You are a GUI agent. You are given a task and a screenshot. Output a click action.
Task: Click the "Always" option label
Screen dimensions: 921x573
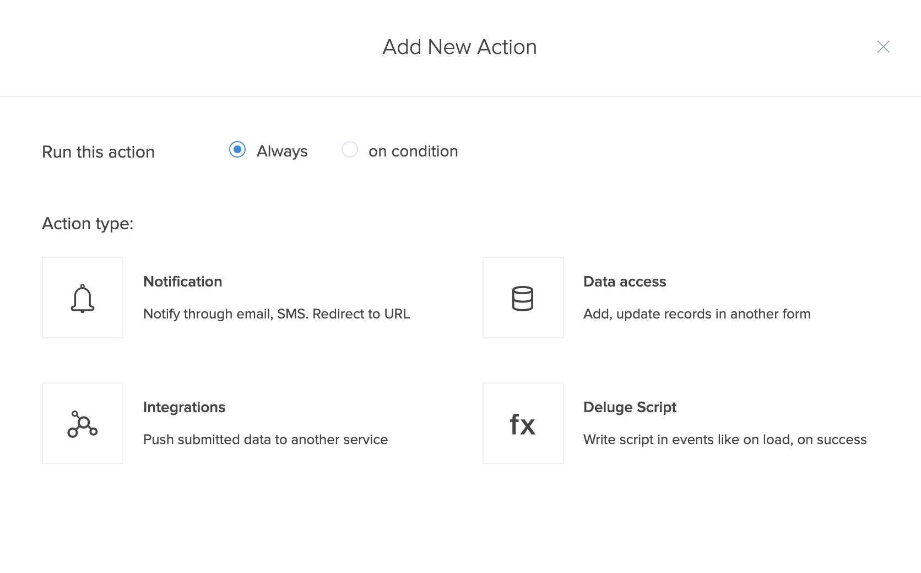pyautogui.click(x=282, y=152)
